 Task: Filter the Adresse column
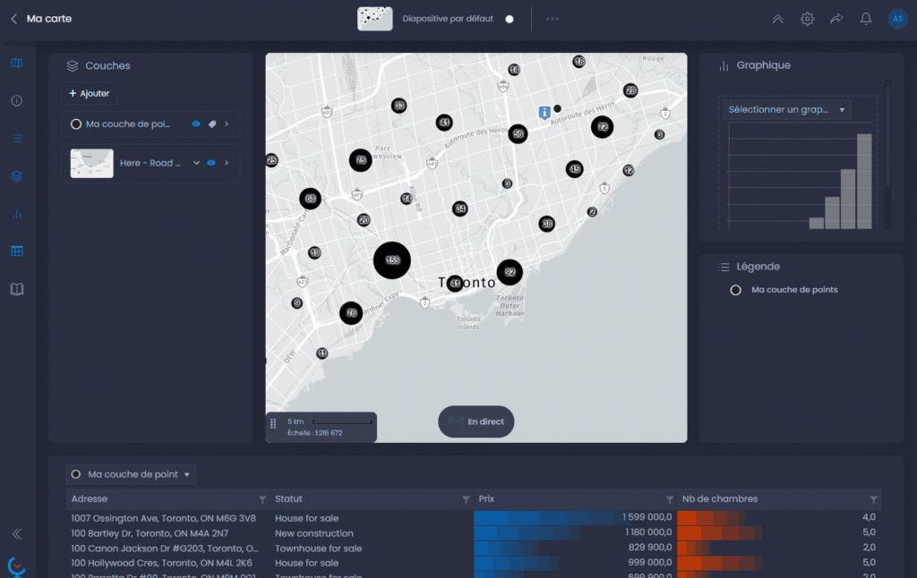tap(262, 499)
